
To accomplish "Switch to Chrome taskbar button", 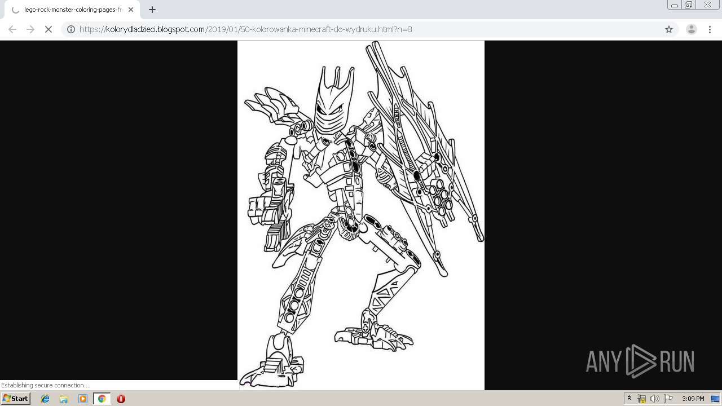I will (102, 399).
